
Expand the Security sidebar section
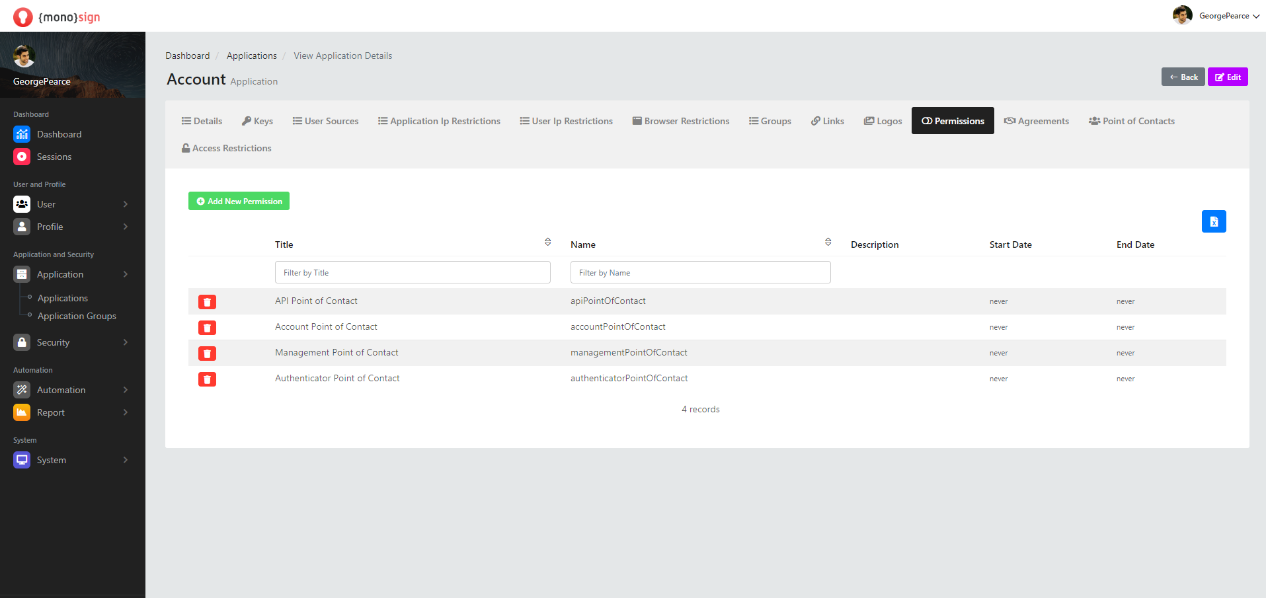tap(70, 342)
